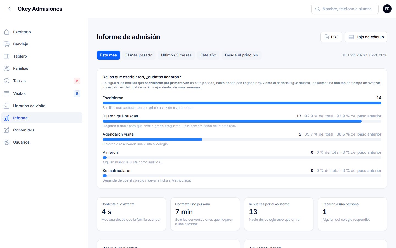Click the Escritorio home icon
This screenshot has height=248, width=396.
pos(7,32)
